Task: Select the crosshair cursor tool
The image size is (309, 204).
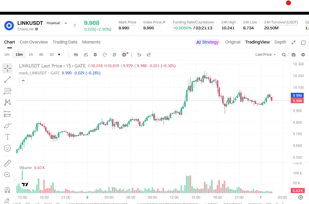Action: pos(7,68)
